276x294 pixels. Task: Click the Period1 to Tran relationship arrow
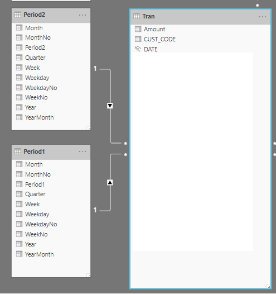point(110,182)
